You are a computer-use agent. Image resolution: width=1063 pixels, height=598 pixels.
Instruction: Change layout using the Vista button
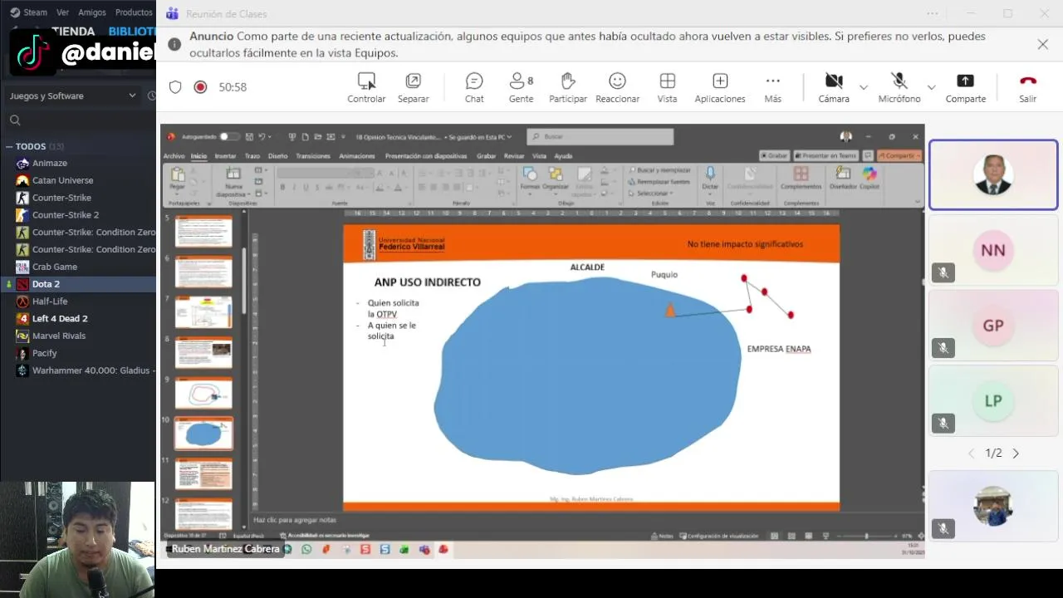tap(667, 87)
